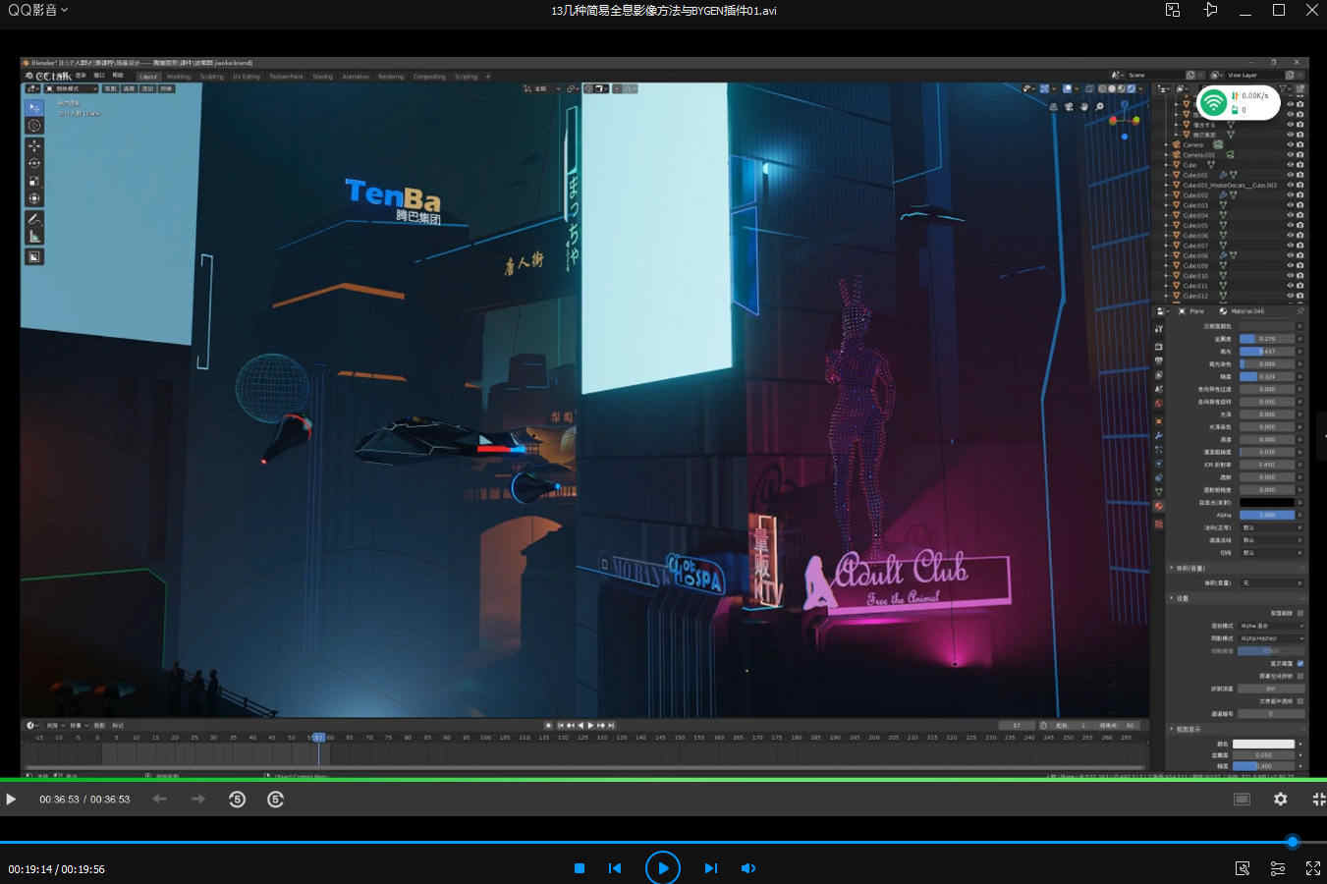Switch to the Compositing workspace tab
Image resolution: width=1327 pixels, height=884 pixels.
(x=429, y=76)
